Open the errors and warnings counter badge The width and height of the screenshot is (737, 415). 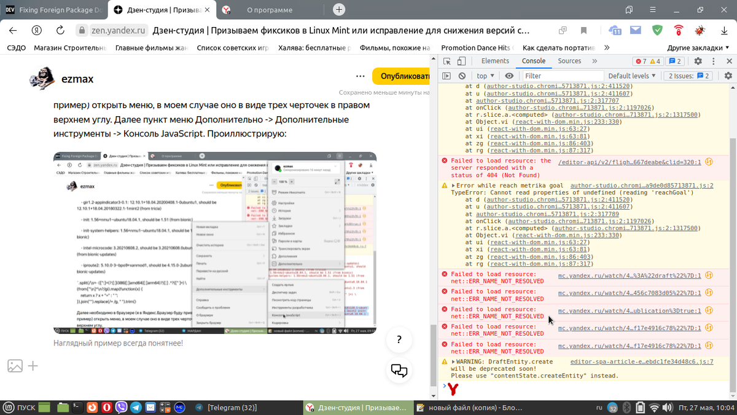pos(648,61)
